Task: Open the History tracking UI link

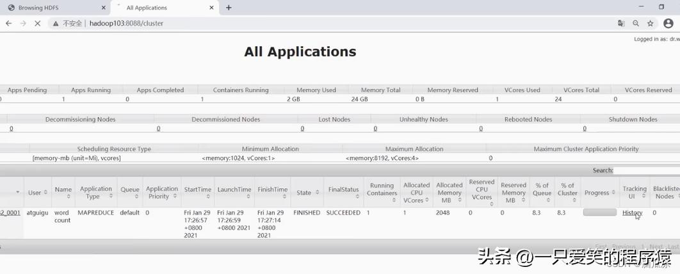Action: tap(632, 213)
